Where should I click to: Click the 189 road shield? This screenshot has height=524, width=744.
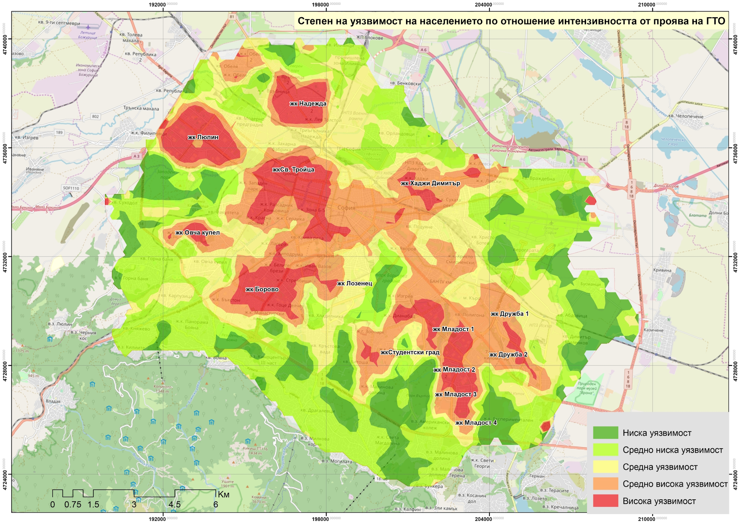coord(59,132)
